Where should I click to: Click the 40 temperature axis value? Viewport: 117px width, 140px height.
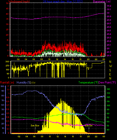tap(108, 130)
